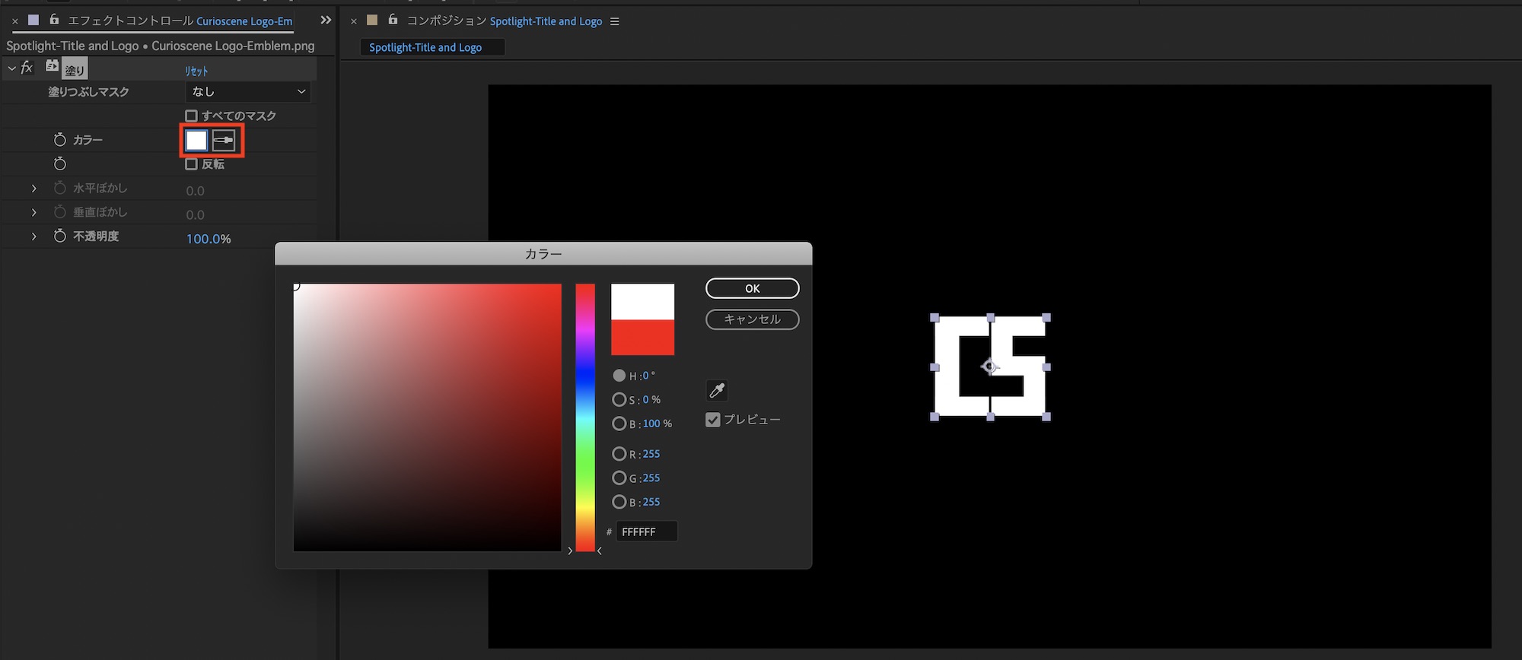Close the エフェクトコントロール panel tab
The width and height of the screenshot is (1522, 660).
[x=15, y=21]
